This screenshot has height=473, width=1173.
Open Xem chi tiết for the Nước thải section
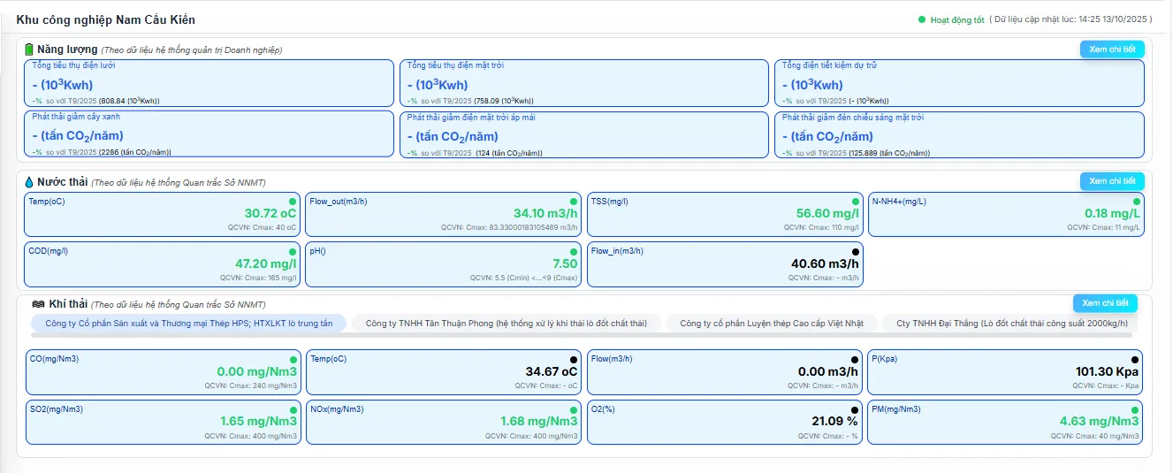tap(1111, 181)
